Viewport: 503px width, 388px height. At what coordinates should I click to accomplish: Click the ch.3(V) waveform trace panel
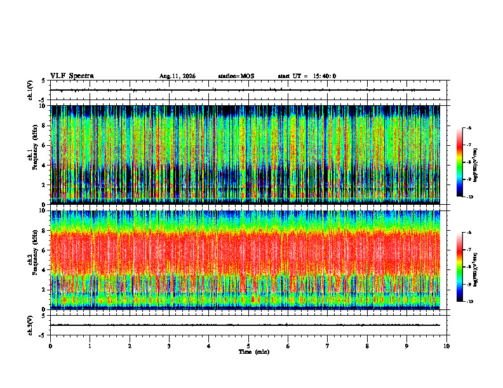(x=248, y=325)
